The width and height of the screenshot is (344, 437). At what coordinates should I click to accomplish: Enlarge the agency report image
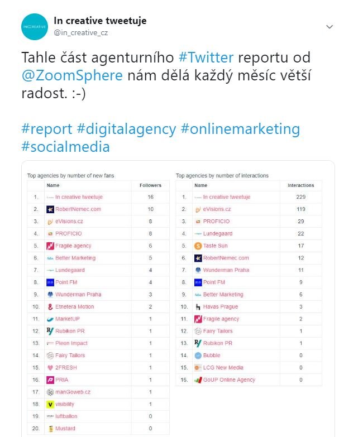172,301
